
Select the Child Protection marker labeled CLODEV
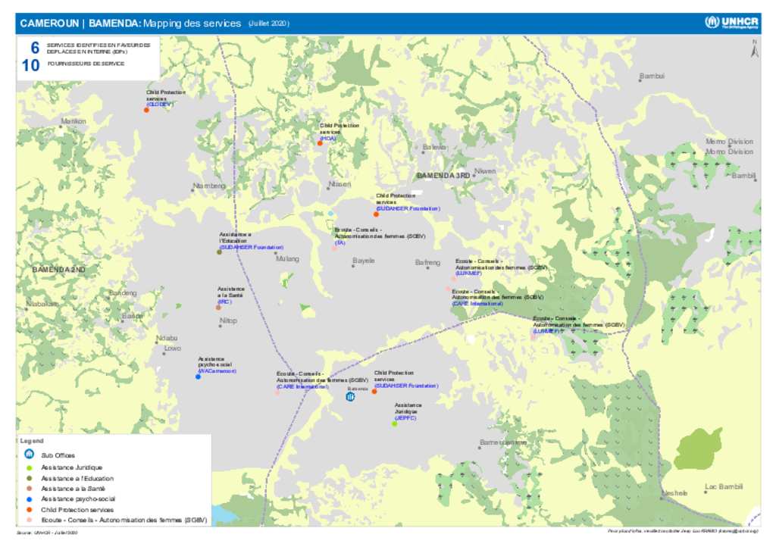pyautogui.click(x=145, y=109)
